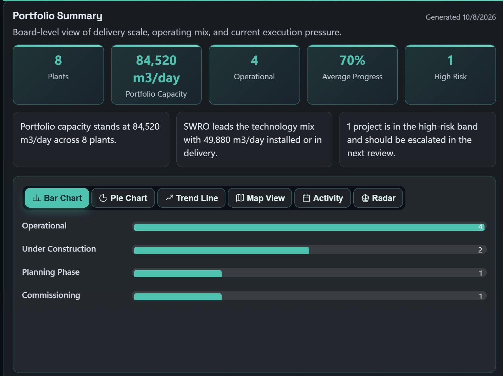Screen dimensions: 503x376
Task: Click the "Portfolio Summary" heading
Action: click(58, 16)
